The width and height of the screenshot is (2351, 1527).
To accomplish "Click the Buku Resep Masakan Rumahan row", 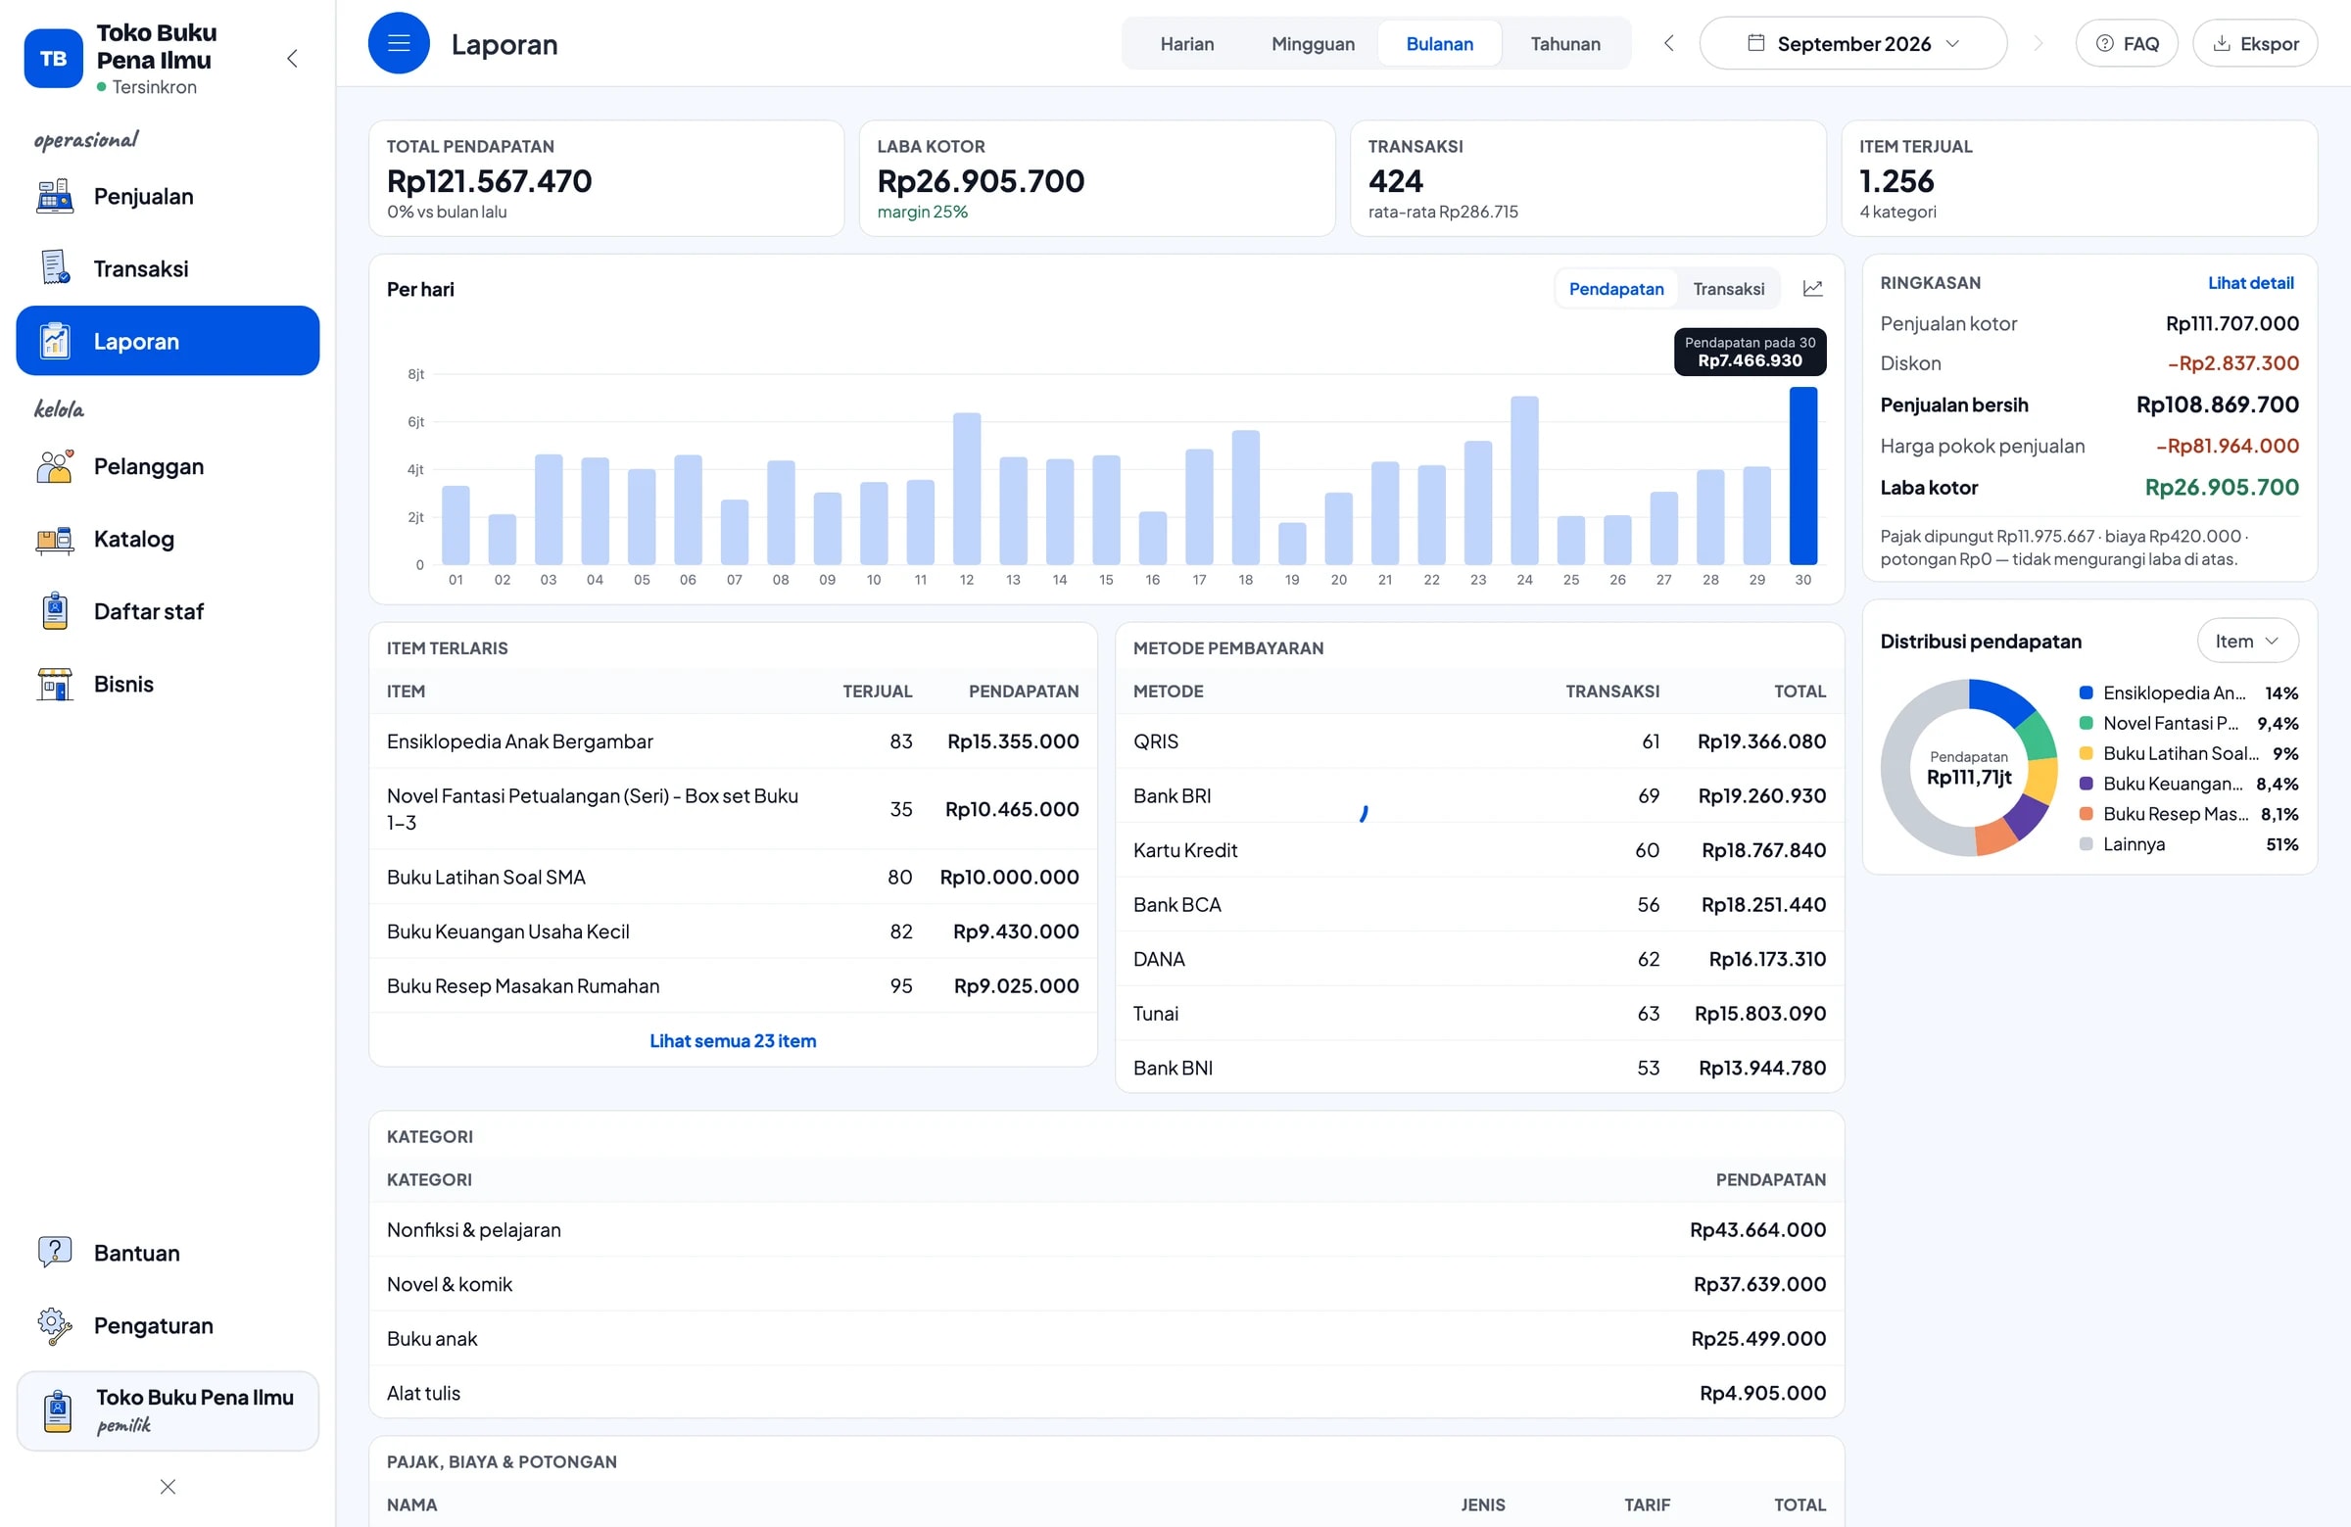I will pos(733,985).
